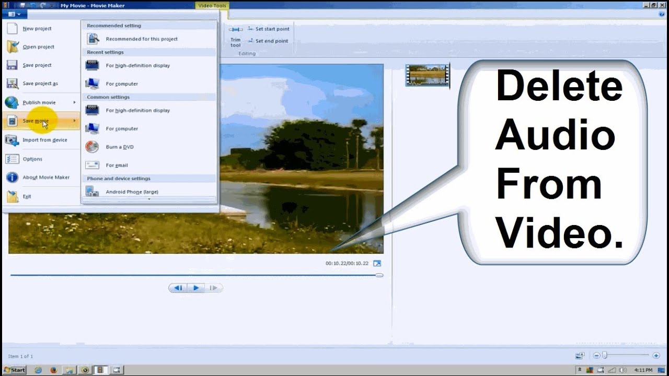Click the Movie Maker taskbar button
Screen dimensions: 669x376
[x=101, y=370]
